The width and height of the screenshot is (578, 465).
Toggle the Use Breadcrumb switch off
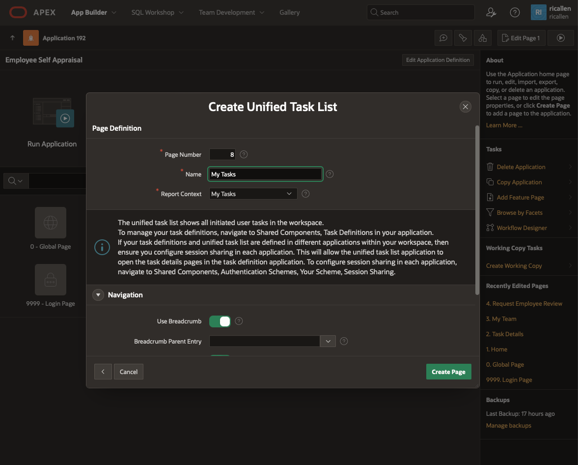(x=220, y=321)
